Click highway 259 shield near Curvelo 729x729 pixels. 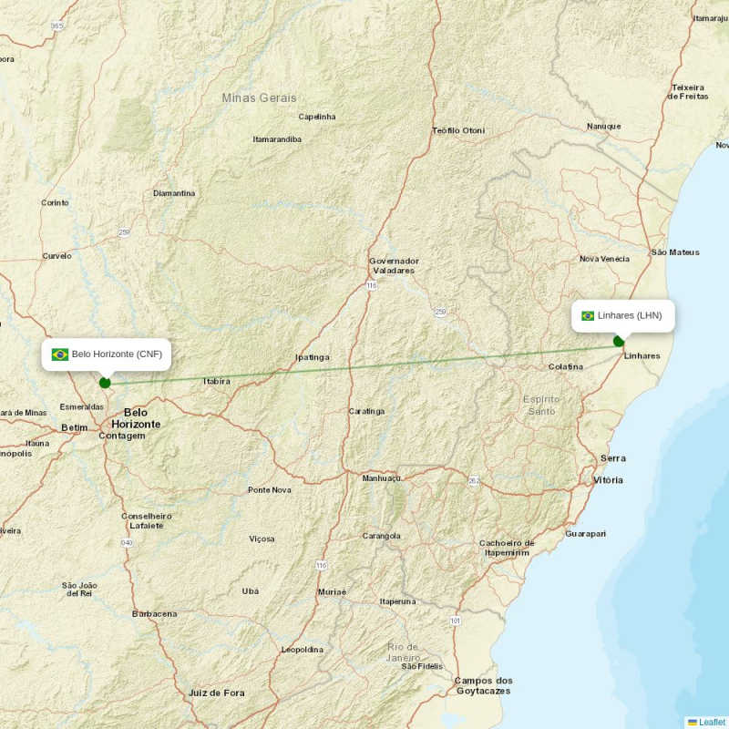pos(124,232)
